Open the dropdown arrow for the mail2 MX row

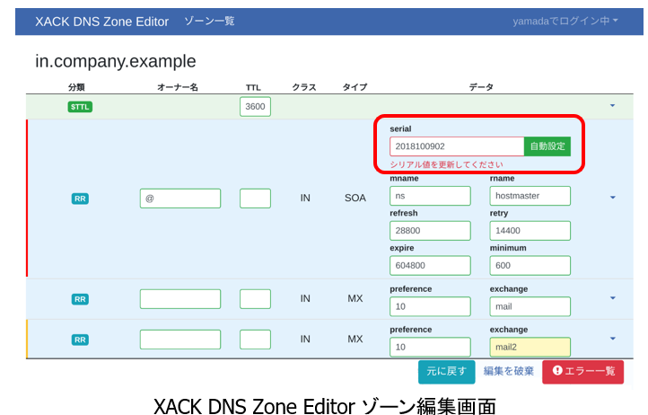coord(612,339)
